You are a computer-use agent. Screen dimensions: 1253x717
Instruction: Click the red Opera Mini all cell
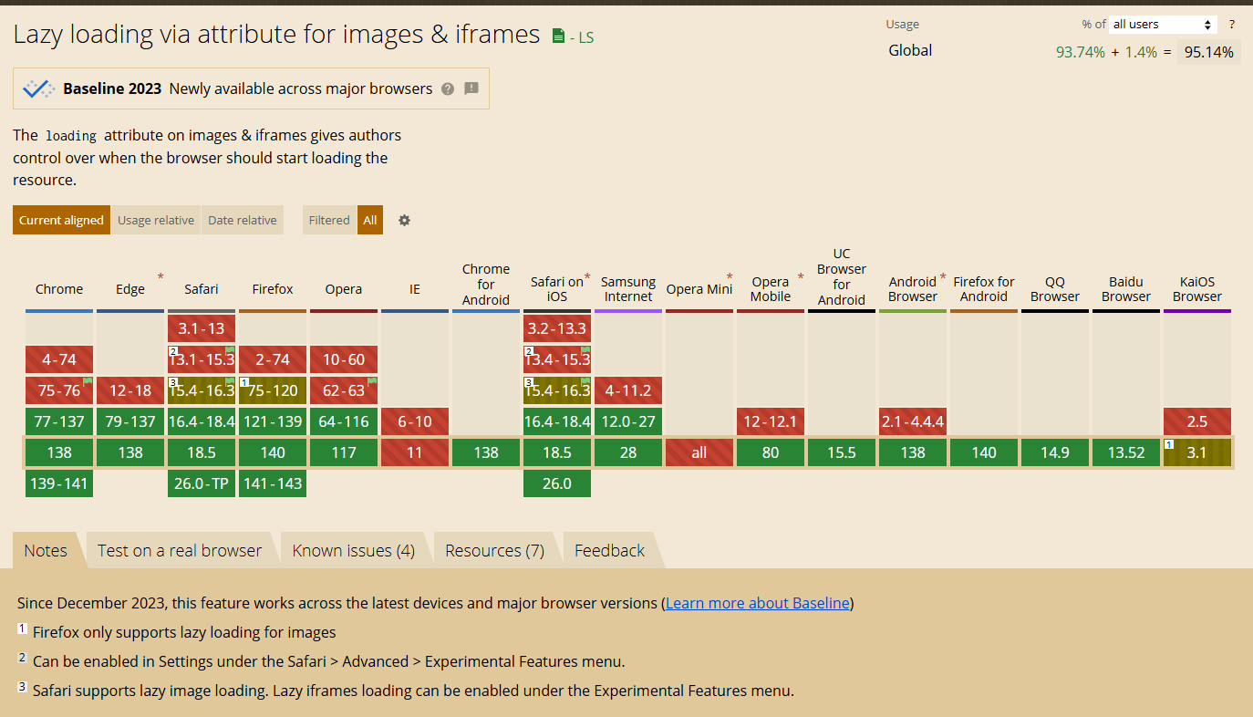699,452
